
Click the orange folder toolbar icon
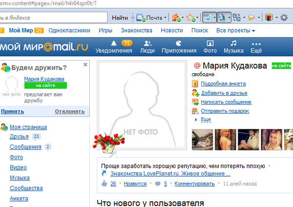click(176, 18)
